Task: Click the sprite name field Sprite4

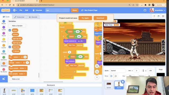Action: (118, 71)
